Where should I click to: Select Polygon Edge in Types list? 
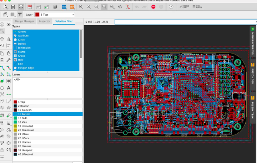coord(46,68)
